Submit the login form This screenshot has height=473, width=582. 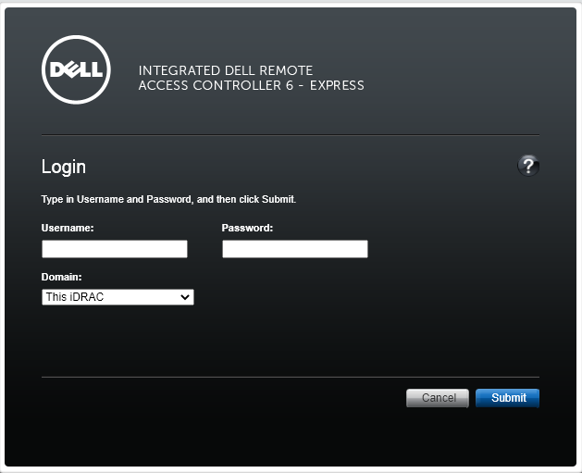pyautogui.click(x=507, y=398)
